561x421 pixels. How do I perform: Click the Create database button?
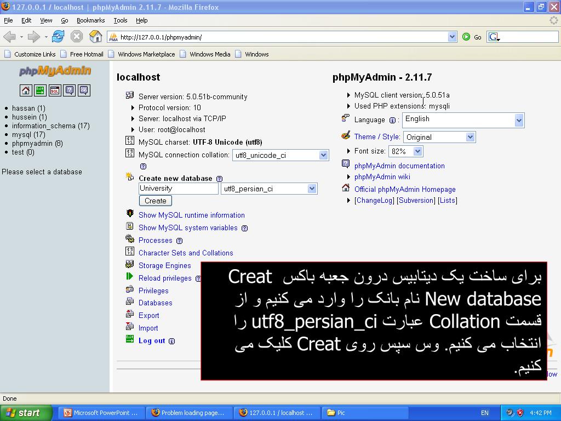[x=155, y=201]
